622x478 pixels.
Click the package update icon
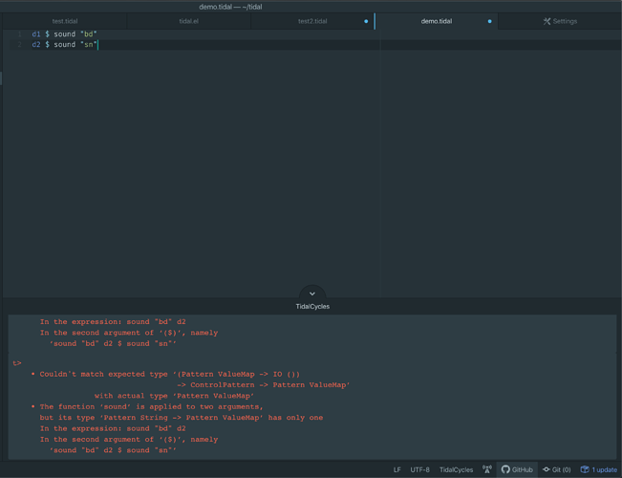click(585, 469)
